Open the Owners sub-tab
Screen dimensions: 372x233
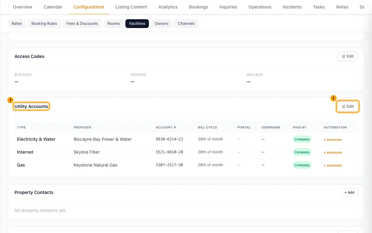tap(161, 24)
